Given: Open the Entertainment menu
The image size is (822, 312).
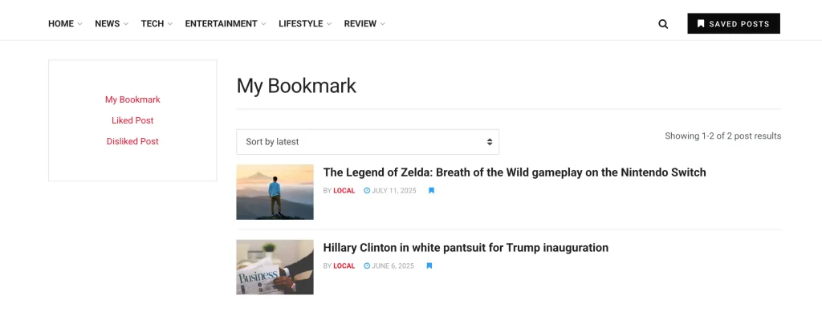Looking at the screenshot, I should pyautogui.click(x=226, y=23).
